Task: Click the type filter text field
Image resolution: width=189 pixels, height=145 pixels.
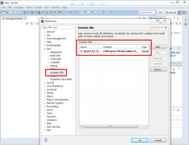Action: pyautogui.click(x=58, y=27)
